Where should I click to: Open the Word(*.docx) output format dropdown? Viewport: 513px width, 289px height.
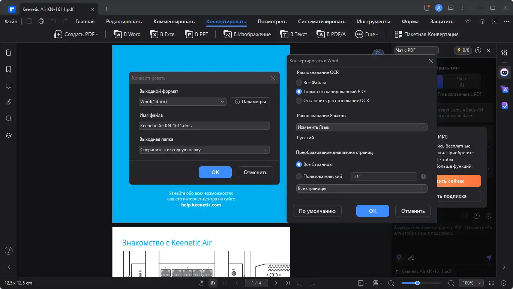point(182,102)
